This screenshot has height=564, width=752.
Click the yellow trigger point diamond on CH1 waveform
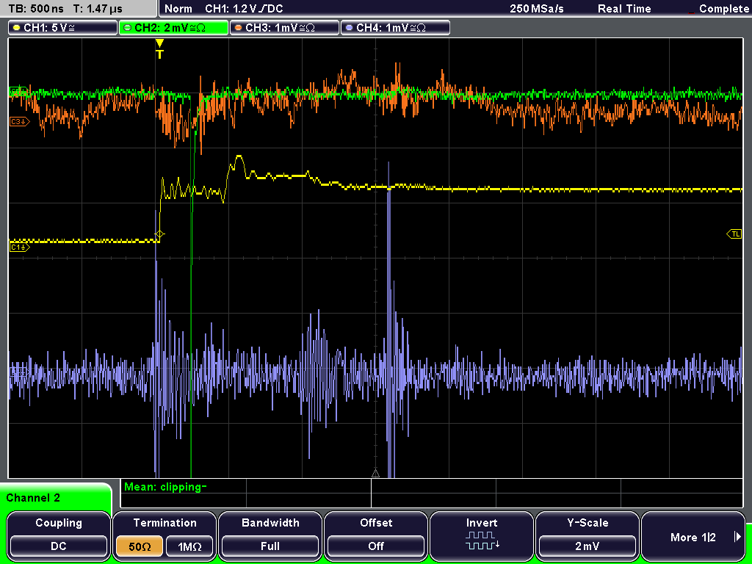[x=159, y=234]
